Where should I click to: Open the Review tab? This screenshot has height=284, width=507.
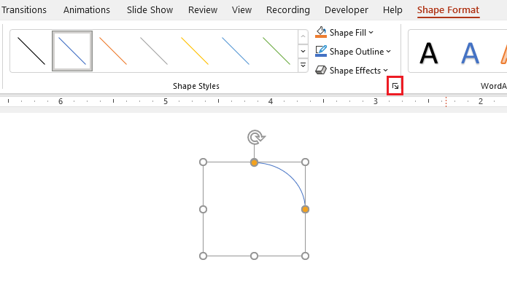pos(203,10)
